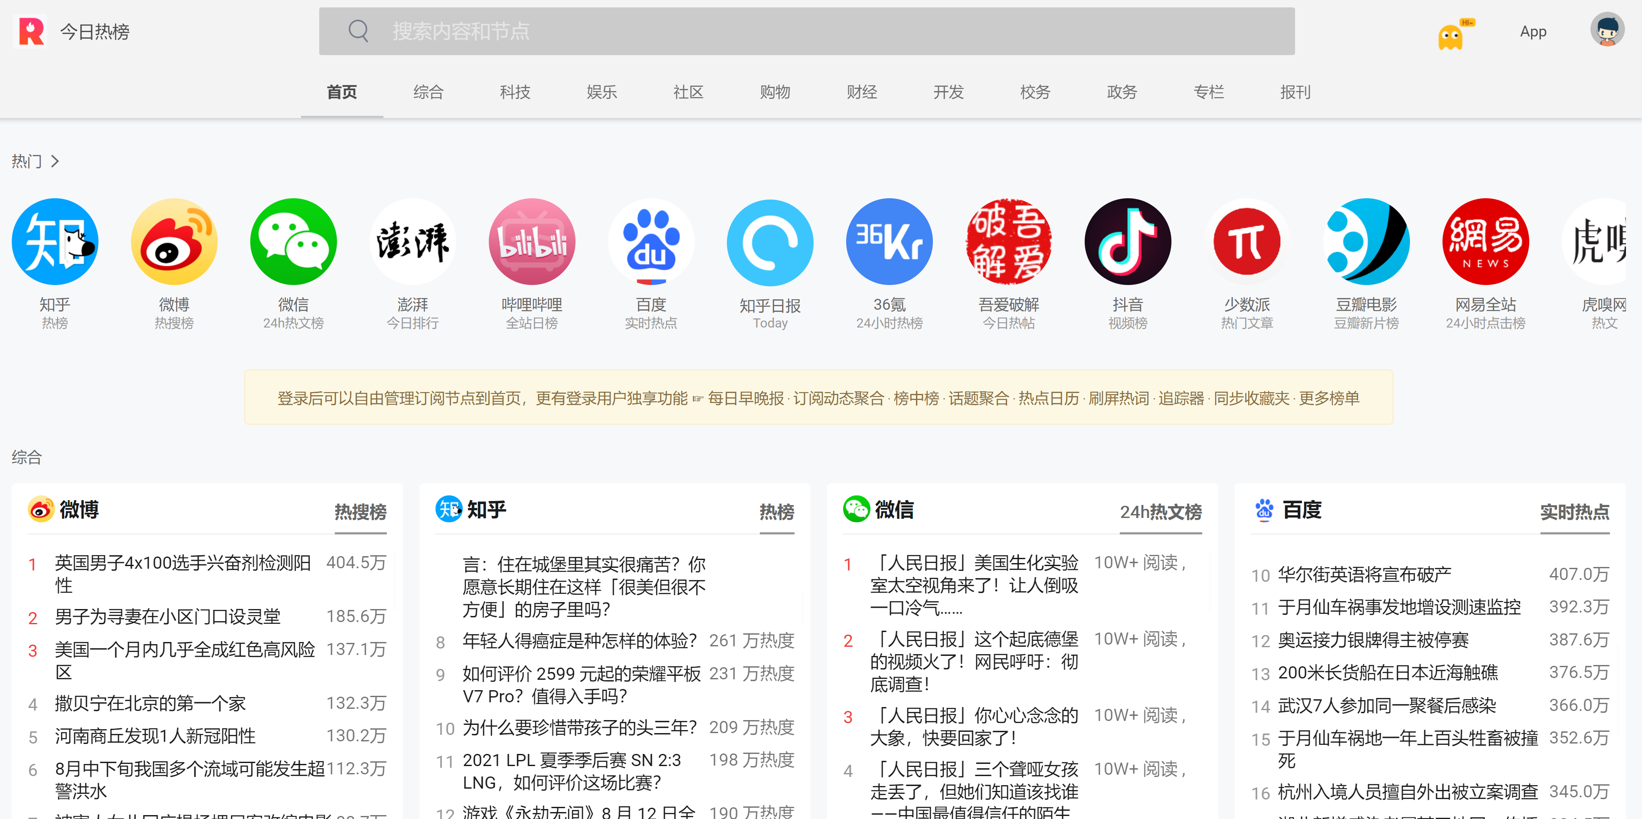
Task: Open 武汉7人参加同一聚餐后感染 headline
Action: coord(1387,705)
